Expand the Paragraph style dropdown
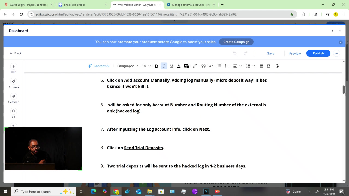The height and width of the screenshot is (196, 349). point(127,66)
